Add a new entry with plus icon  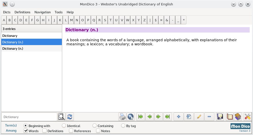click(179, 117)
